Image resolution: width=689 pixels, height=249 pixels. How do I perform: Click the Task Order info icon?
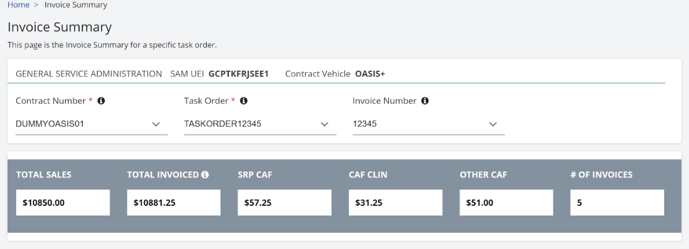tap(244, 101)
